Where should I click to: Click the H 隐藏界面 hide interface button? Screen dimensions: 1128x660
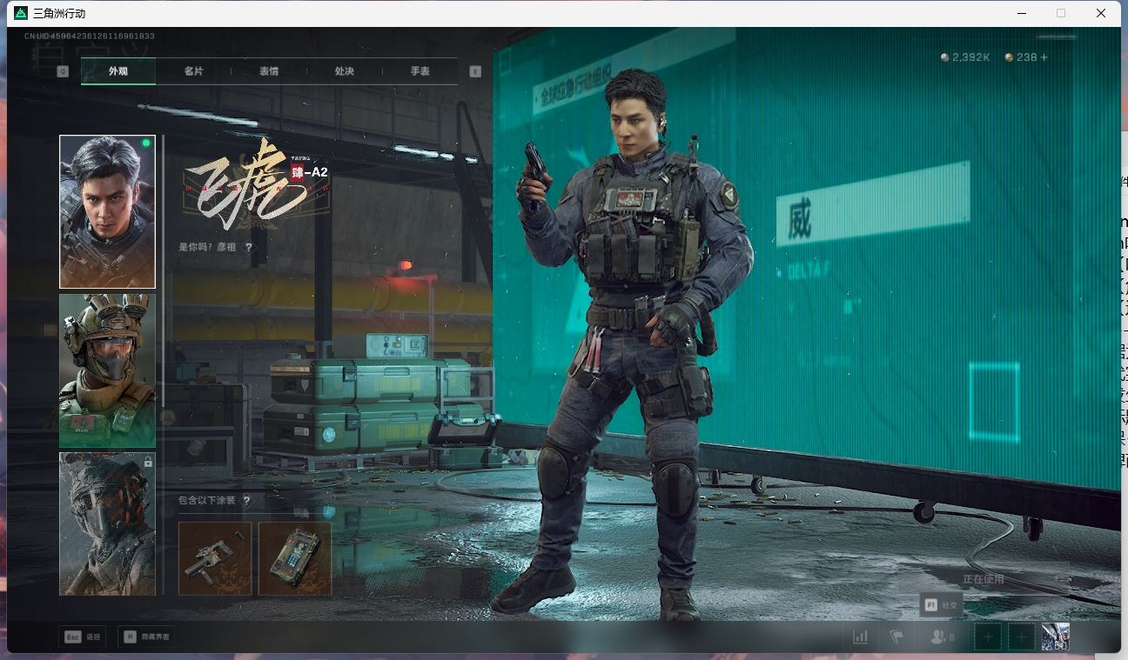tap(144, 637)
